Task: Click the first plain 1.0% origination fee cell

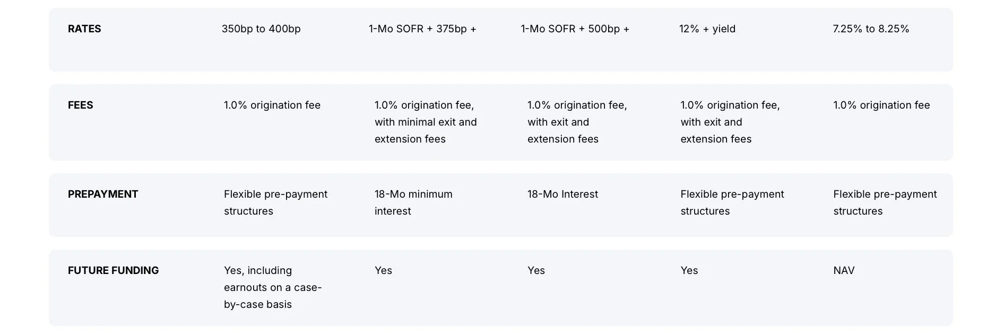Action: [272, 105]
